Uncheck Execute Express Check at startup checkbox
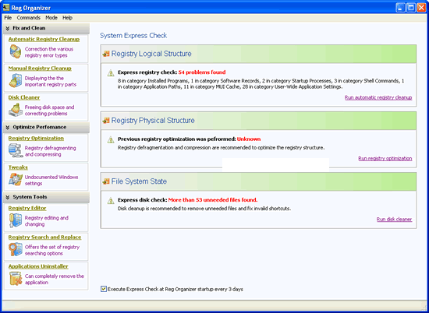This screenshot has height=313, width=429. coord(104,289)
